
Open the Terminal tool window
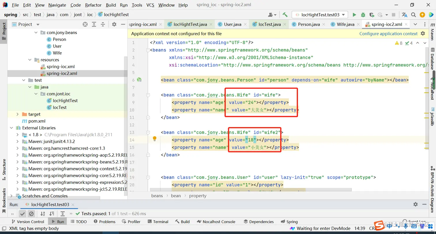pyautogui.click(x=158, y=222)
